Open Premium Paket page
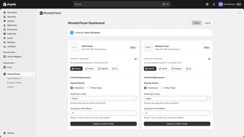This screenshot has width=244, height=137. point(14,83)
